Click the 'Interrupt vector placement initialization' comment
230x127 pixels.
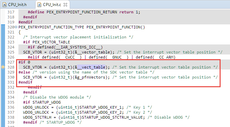click(78, 37)
